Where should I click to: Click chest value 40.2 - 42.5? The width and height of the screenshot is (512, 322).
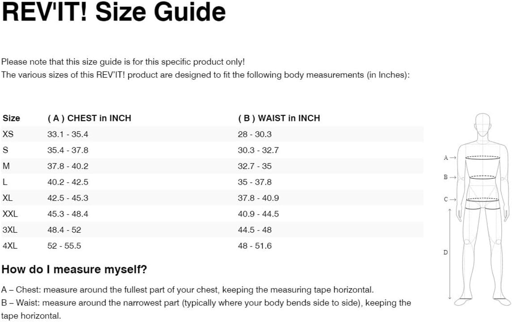(68, 182)
